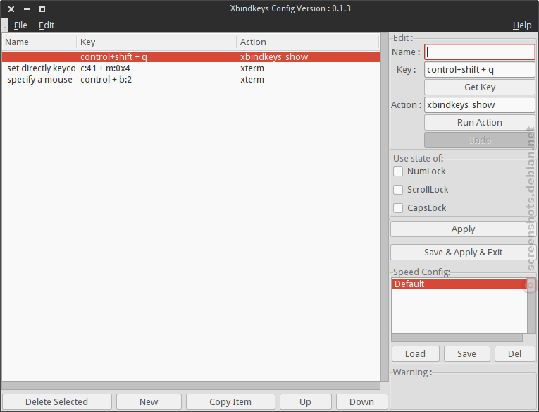Select the 'control+shift + q' row
The height and width of the screenshot is (412, 539).
click(x=191, y=57)
